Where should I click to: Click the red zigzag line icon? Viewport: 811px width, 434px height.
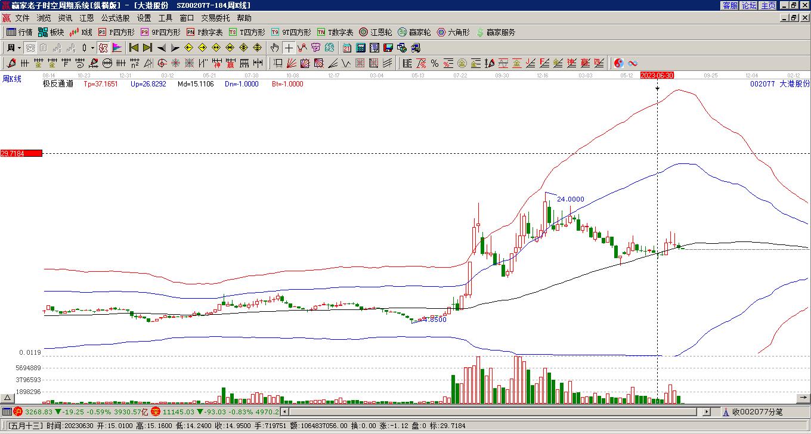click(302, 48)
